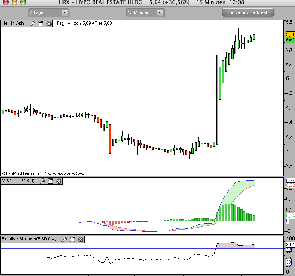This screenshot has width=295, height=276.
Task: Click the Indikator / Backtest button
Action: 248,12
